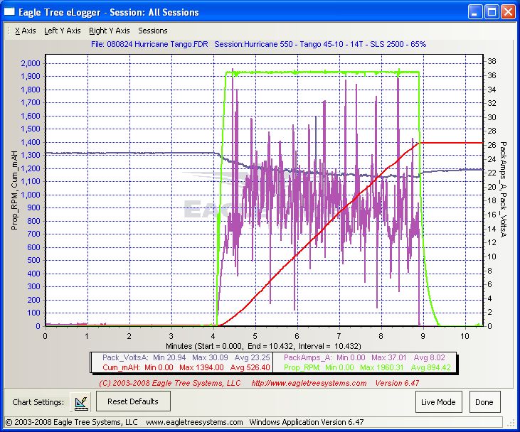Click the menu bar drag handle grip
This screenshot has height=432, width=520.
[x=9, y=31]
